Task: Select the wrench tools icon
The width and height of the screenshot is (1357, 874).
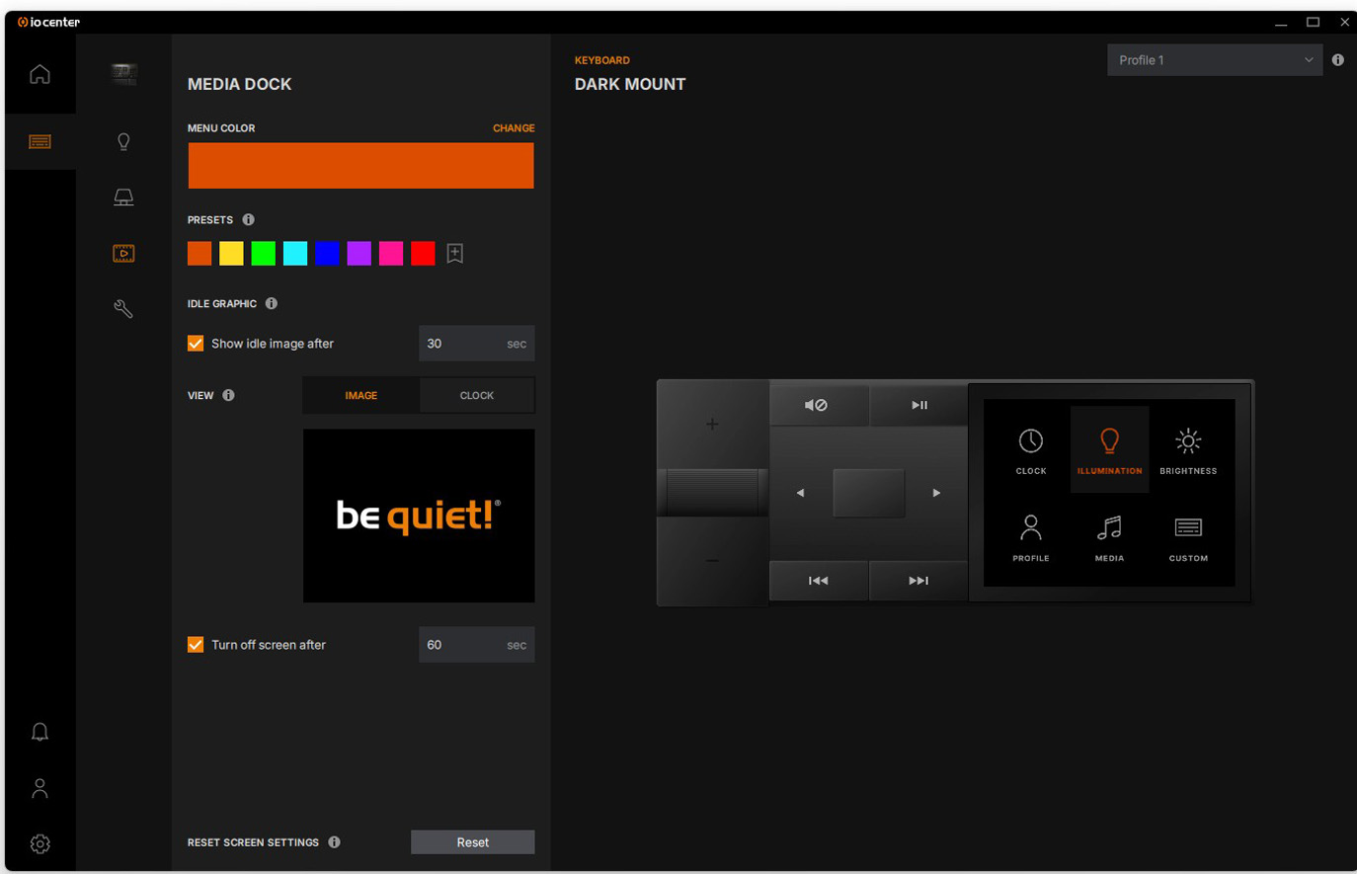Action: click(x=123, y=309)
